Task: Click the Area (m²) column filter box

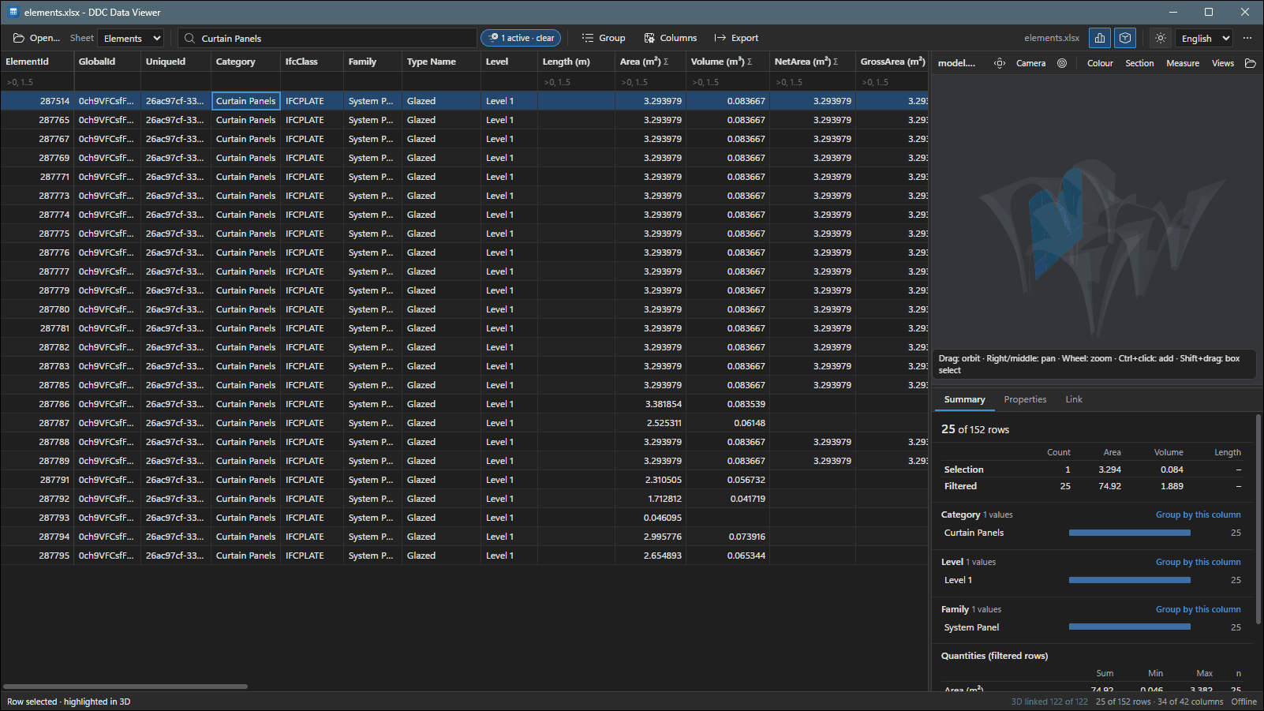Action: (x=651, y=82)
